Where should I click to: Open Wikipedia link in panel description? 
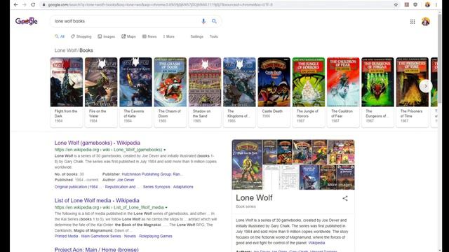click(316, 243)
